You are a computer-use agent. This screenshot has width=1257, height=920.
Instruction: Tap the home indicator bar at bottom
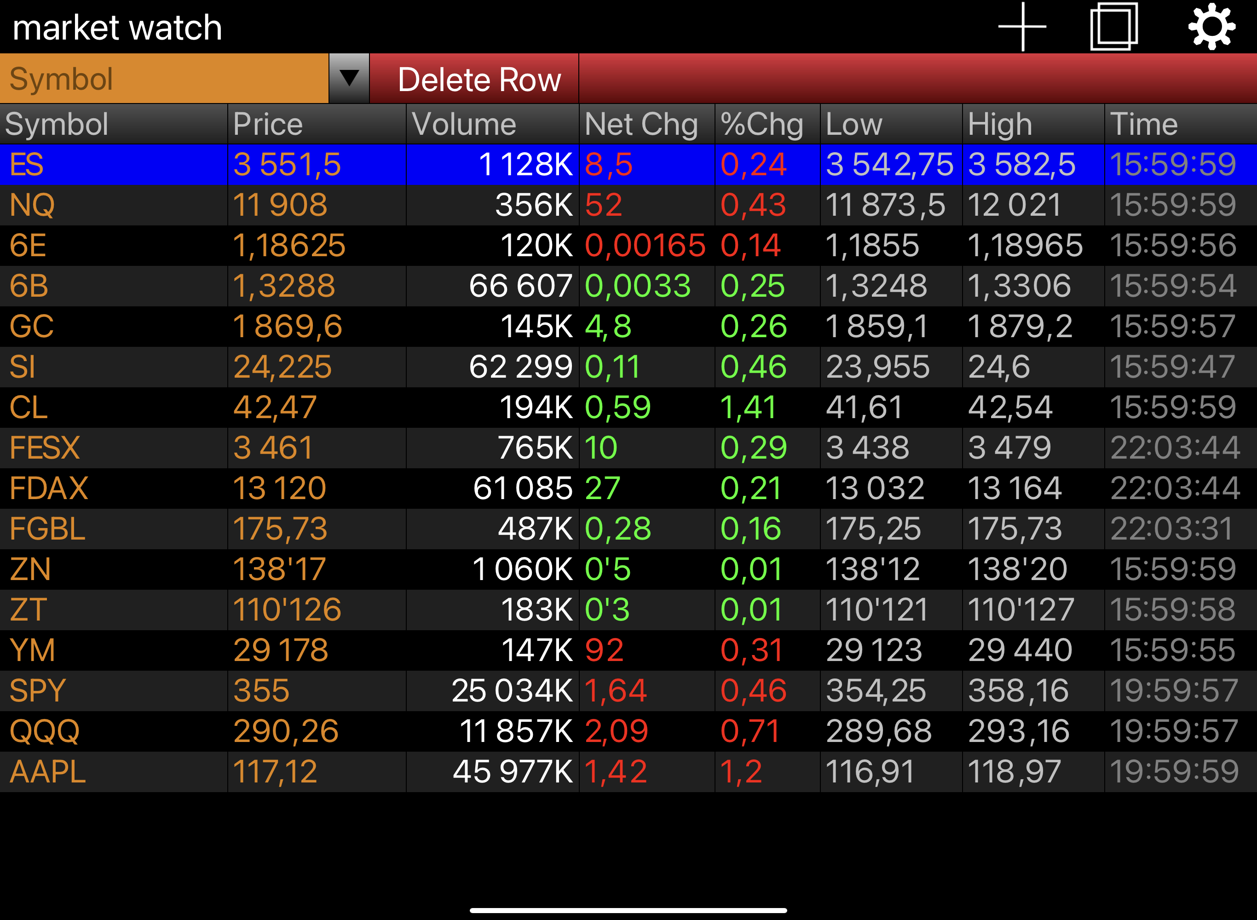tap(628, 910)
